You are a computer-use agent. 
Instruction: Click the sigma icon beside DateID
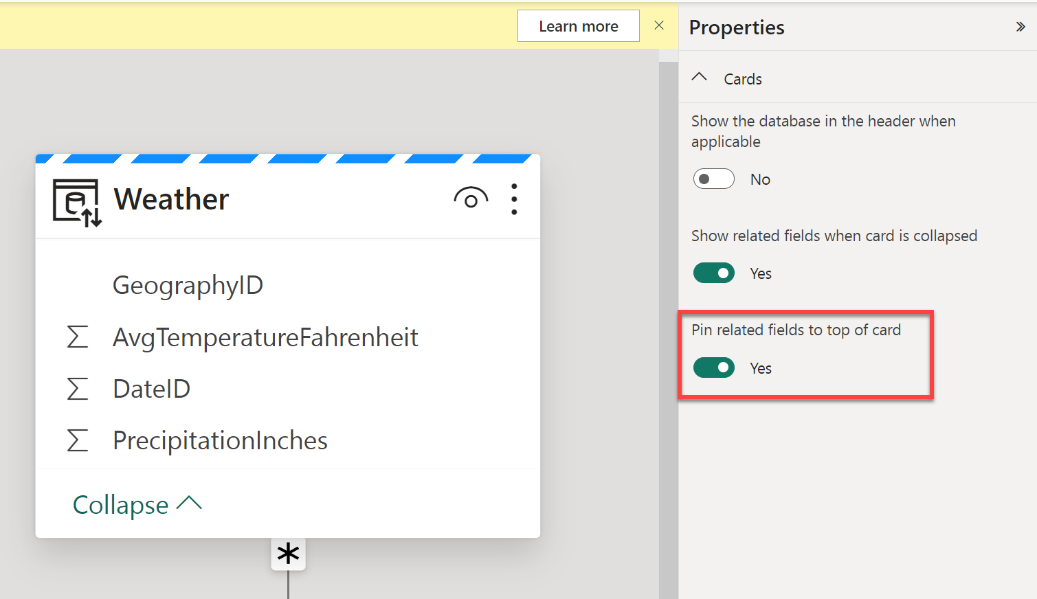(78, 389)
